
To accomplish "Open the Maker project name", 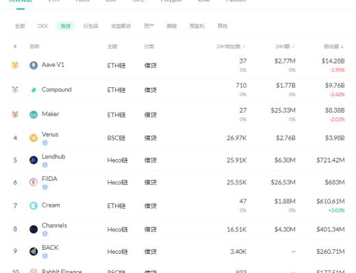I will coord(51,114).
